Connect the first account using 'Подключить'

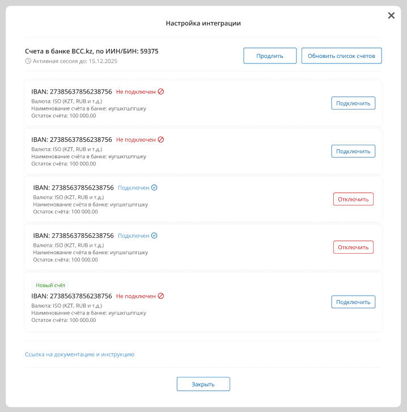[353, 103]
